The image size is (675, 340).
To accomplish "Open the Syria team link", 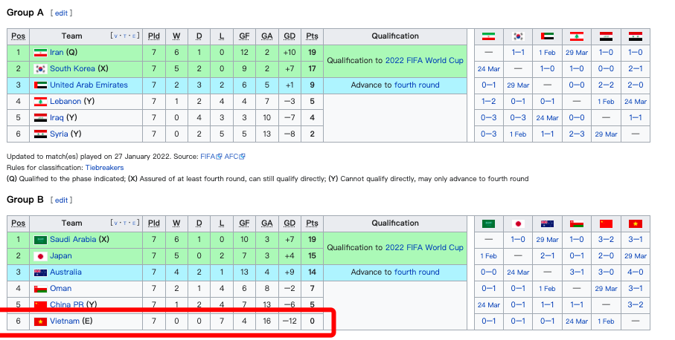I will coord(59,134).
